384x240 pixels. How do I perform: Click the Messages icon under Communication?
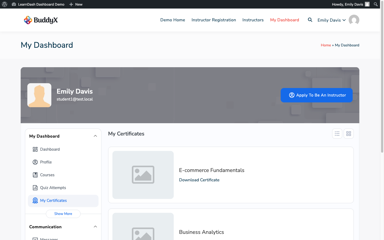pos(35,238)
